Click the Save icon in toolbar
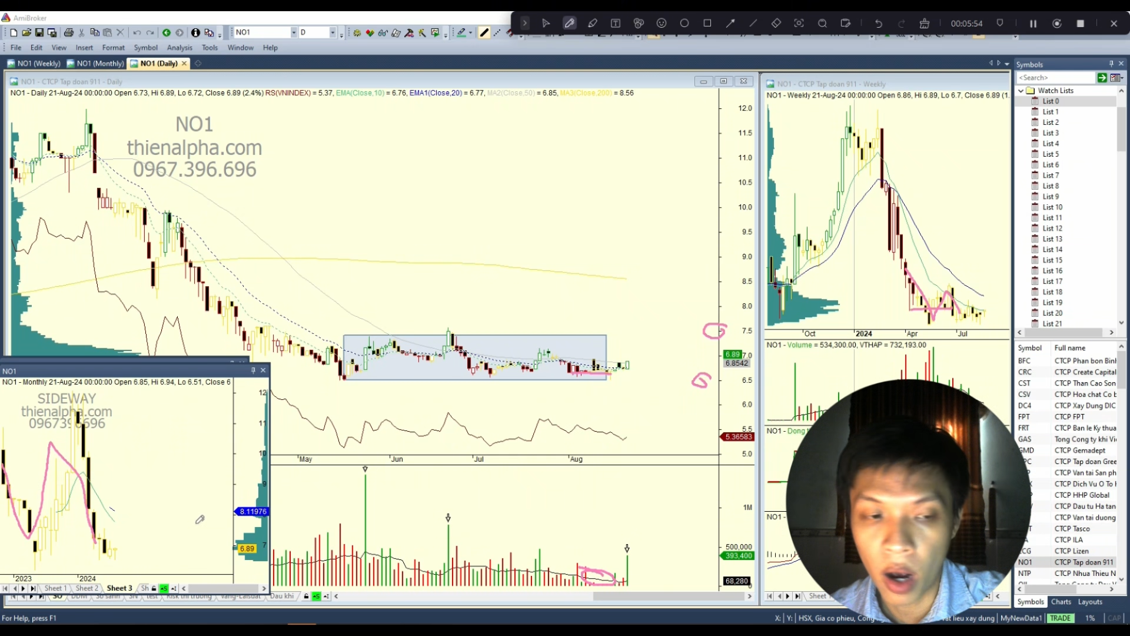The height and width of the screenshot is (636, 1130). 39,32
